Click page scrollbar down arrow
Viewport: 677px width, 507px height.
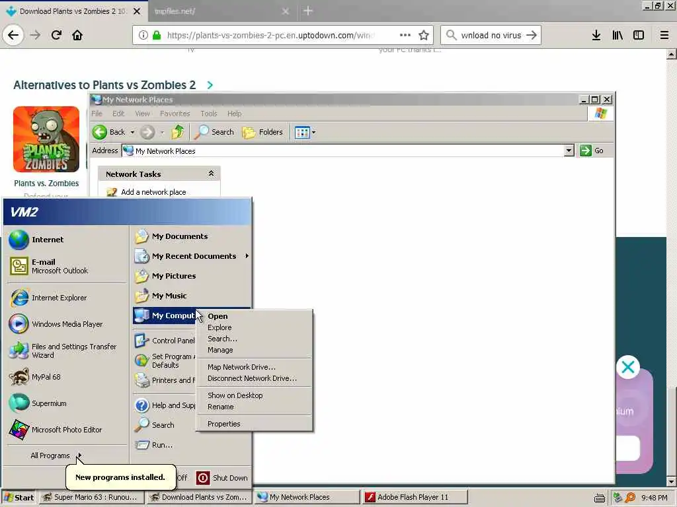672,481
